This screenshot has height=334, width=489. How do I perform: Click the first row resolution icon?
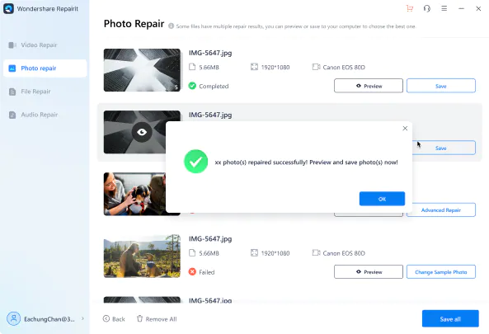click(x=254, y=67)
